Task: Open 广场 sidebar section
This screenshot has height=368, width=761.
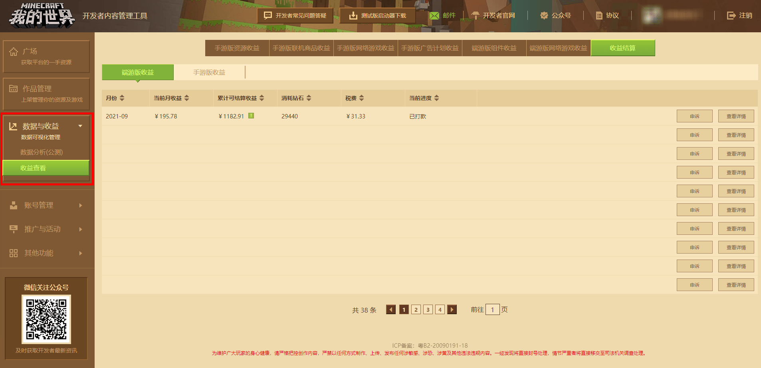Action: coord(46,56)
